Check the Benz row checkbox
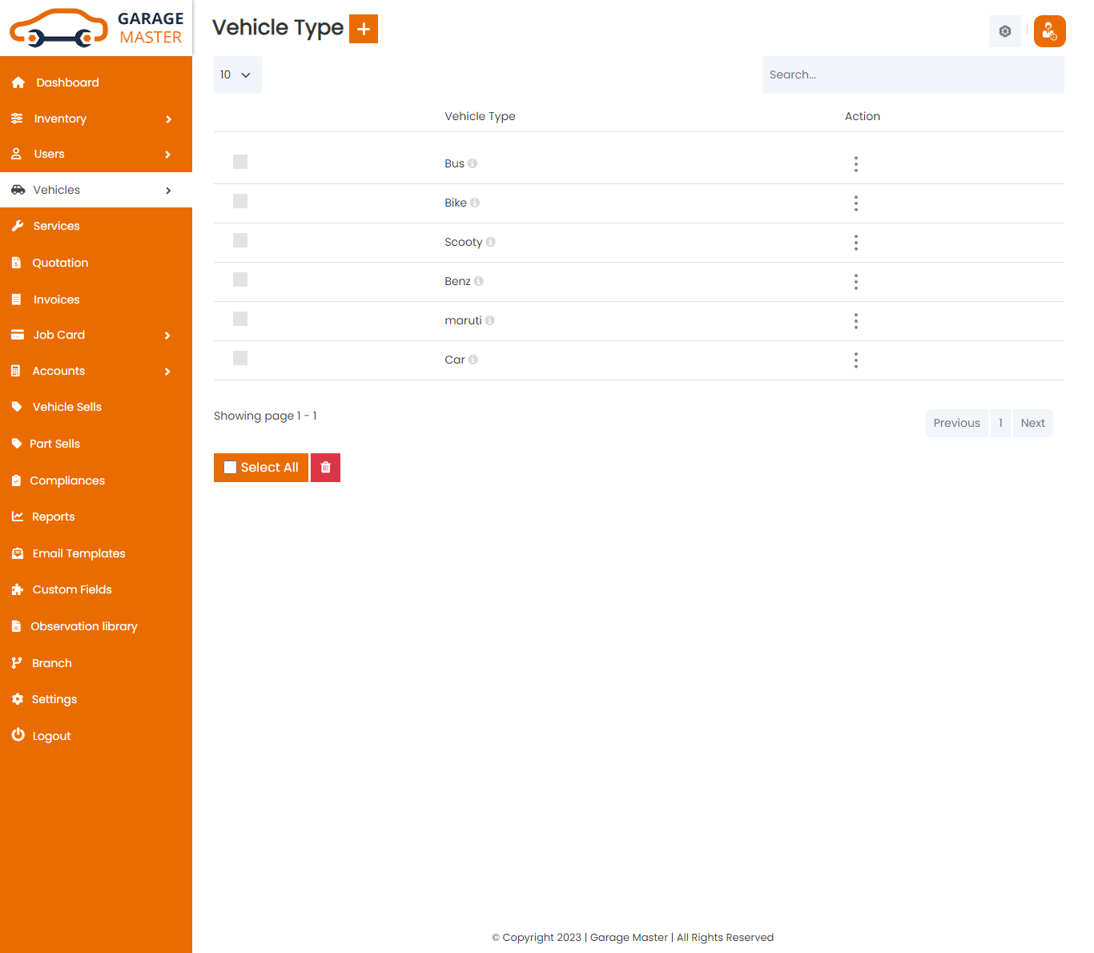Viewport: 1094px width, 953px height. click(240, 279)
